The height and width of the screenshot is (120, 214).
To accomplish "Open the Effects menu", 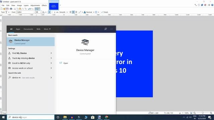I will point(44,5).
